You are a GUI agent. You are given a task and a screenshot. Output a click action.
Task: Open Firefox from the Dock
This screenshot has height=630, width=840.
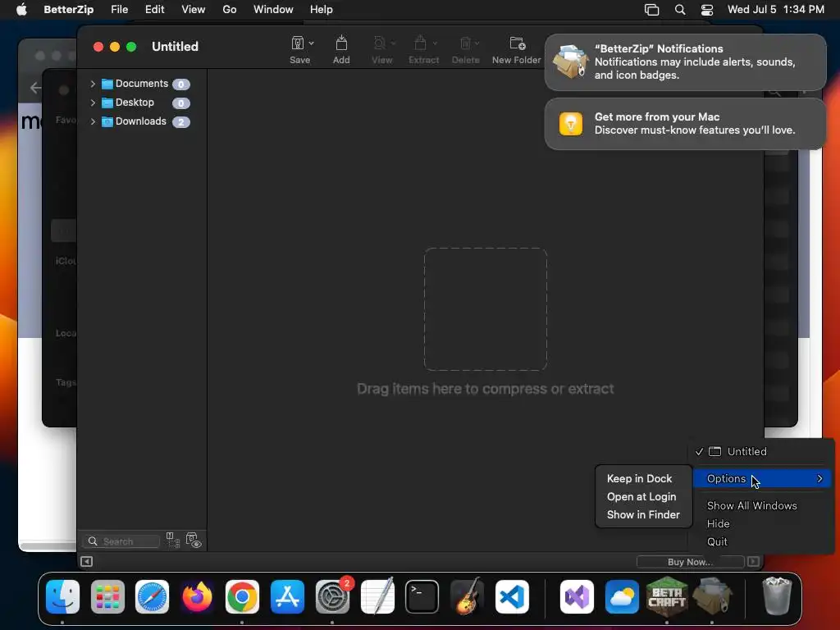(x=197, y=596)
